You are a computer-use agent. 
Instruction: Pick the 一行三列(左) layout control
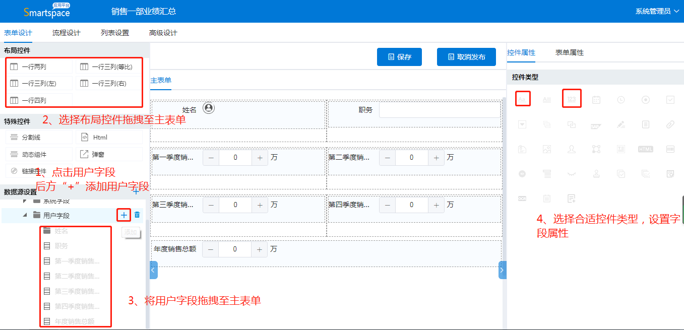39,83
